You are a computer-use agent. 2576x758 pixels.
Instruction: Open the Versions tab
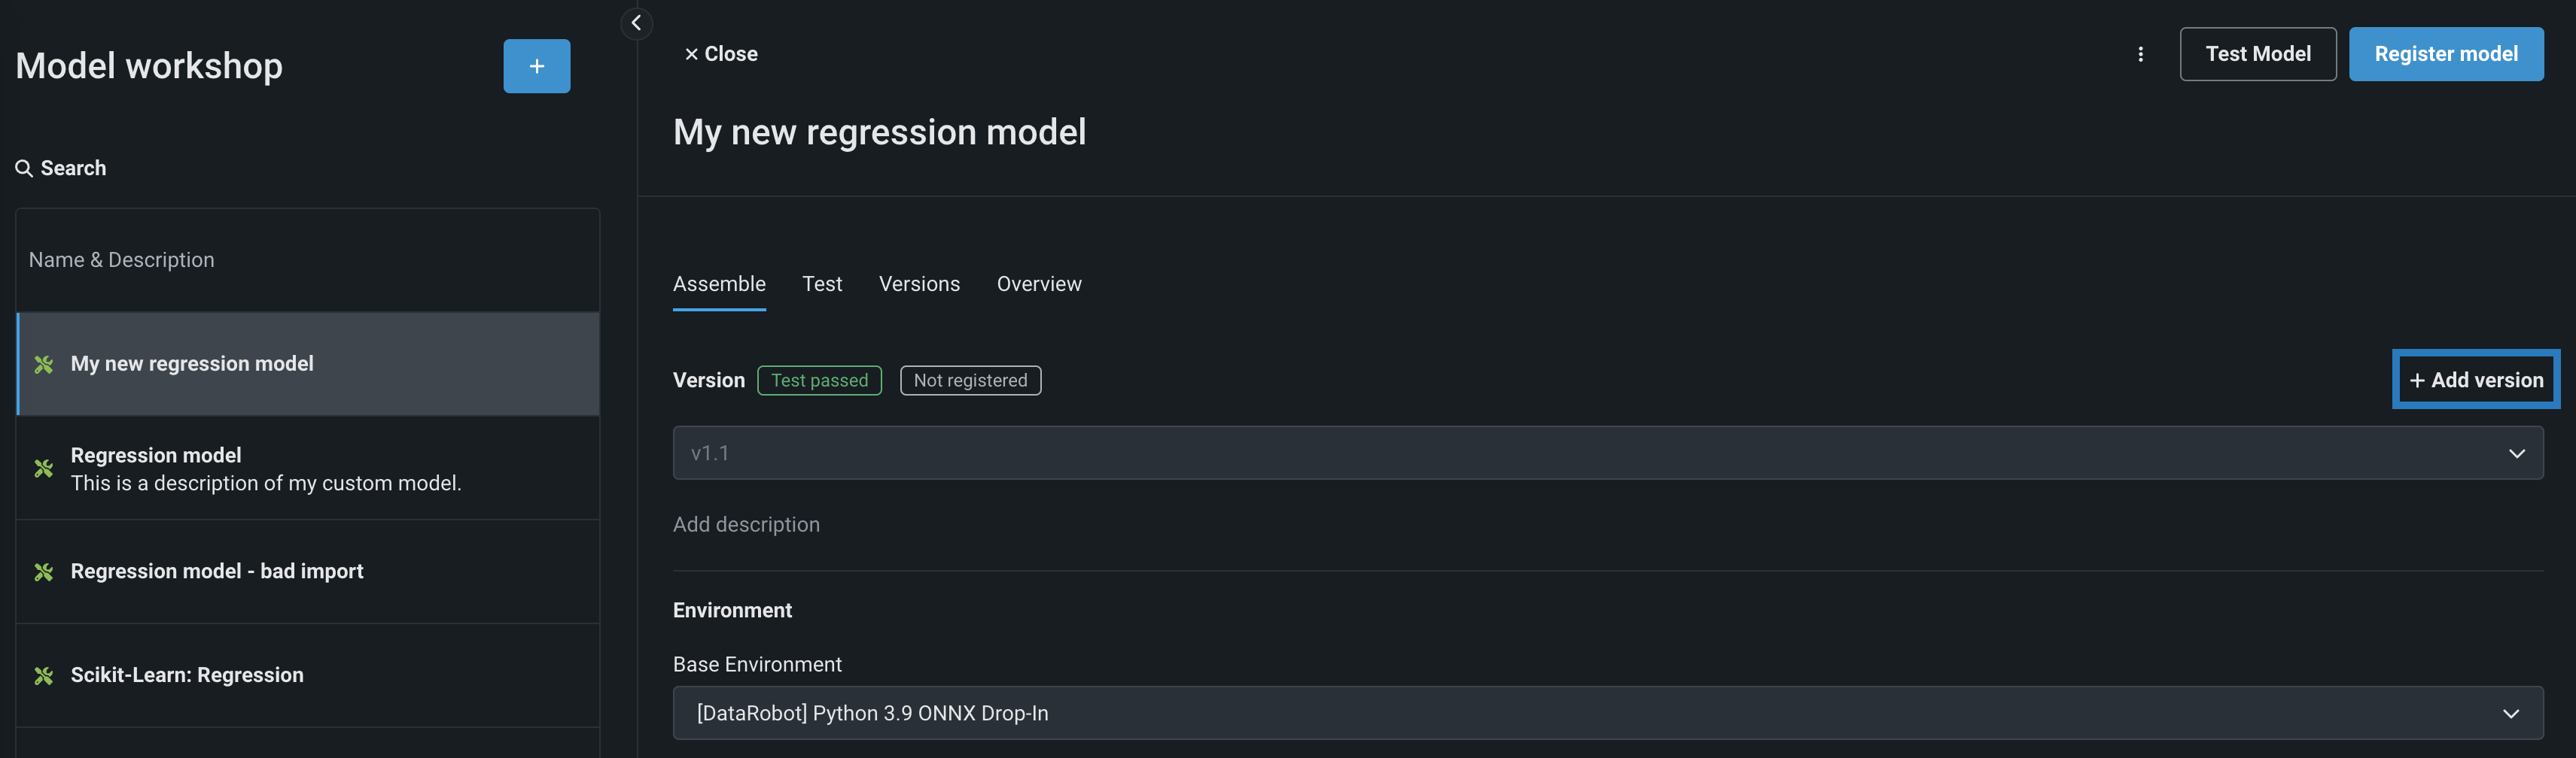[919, 284]
